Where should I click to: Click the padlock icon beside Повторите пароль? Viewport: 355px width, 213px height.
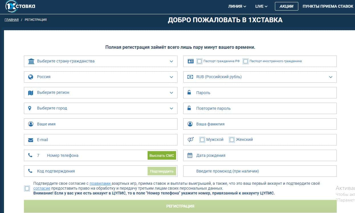coord(189,108)
